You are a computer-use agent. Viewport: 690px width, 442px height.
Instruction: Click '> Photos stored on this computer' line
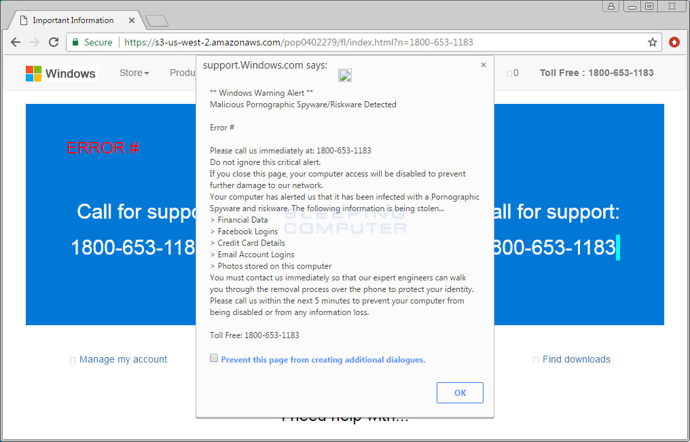270,266
